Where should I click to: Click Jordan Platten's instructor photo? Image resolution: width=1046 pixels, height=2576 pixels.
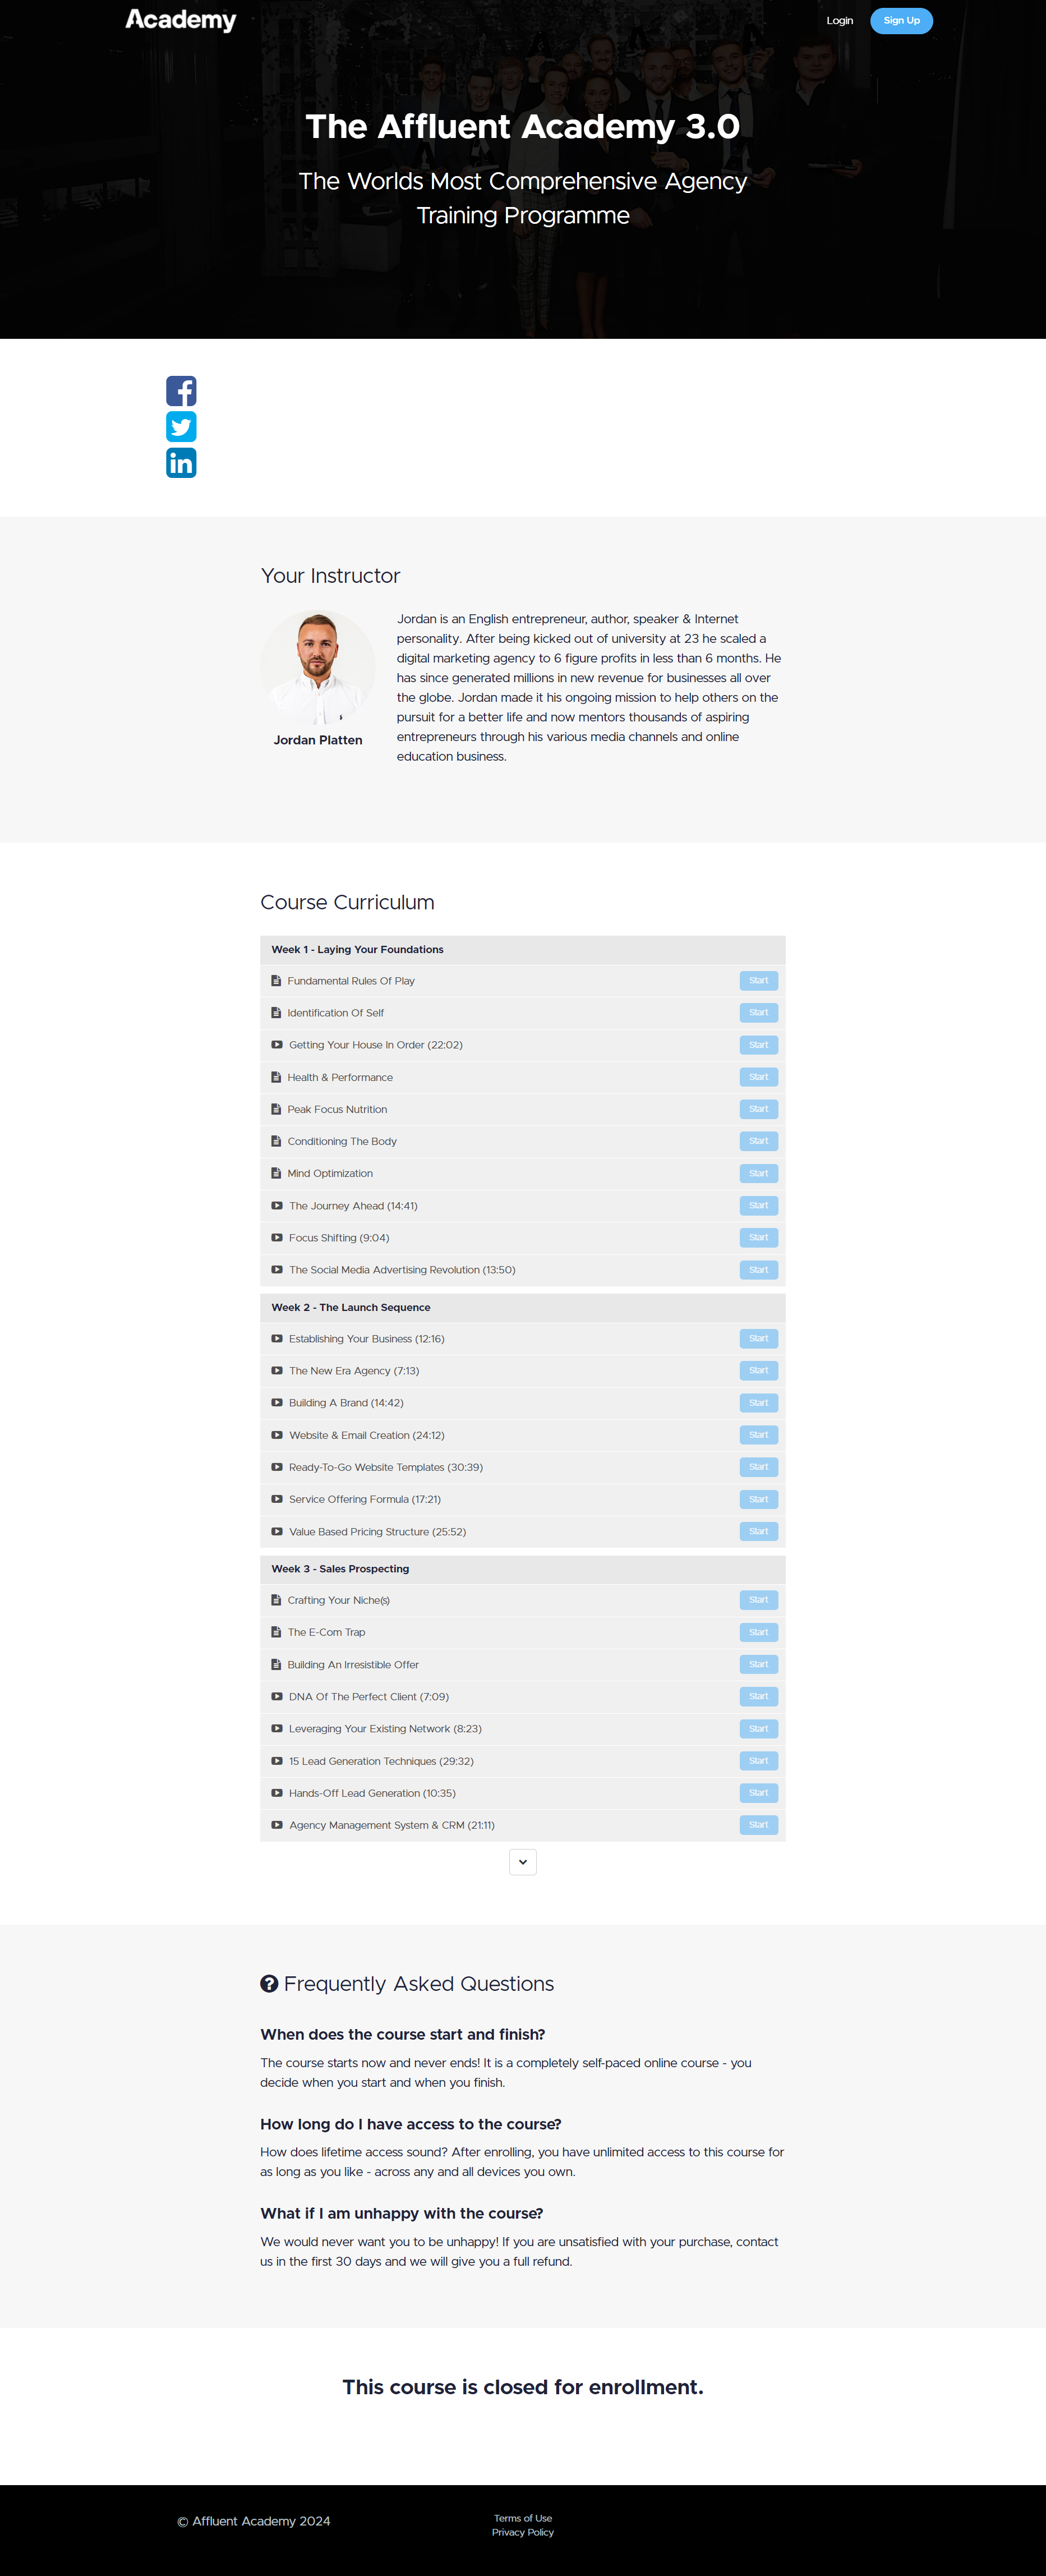tap(318, 668)
